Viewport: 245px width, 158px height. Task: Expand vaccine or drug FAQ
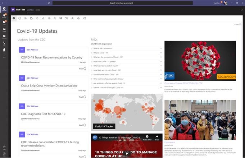127,88
